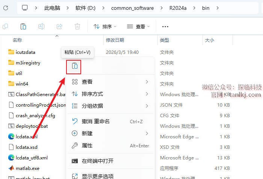Select the file named lcdata.xsd
Viewport: 263px width, 179px height.
[x=27, y=147]
